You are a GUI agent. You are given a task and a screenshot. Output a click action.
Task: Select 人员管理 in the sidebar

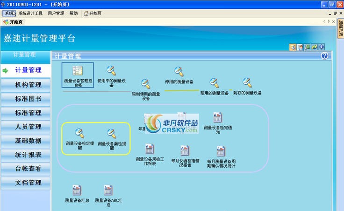[x=25, y=127]
